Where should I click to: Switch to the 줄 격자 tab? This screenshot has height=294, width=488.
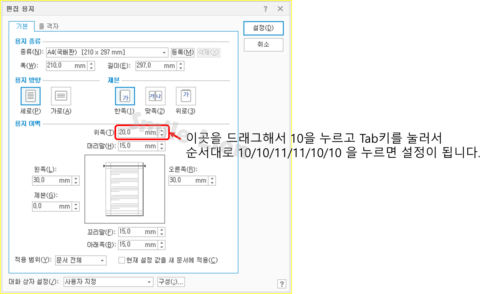(x=49, y=26)
